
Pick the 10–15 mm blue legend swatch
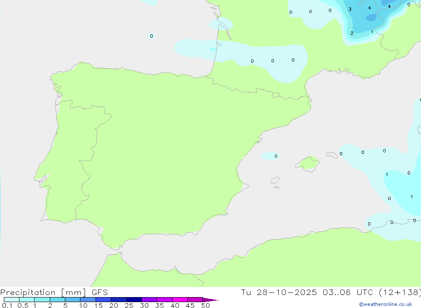click(x=88, y=300)
